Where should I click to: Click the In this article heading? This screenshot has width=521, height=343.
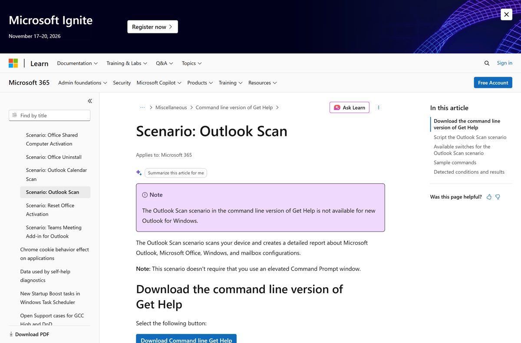pos(449,108)
